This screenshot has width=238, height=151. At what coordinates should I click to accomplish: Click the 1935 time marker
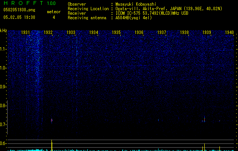(116, 32)
